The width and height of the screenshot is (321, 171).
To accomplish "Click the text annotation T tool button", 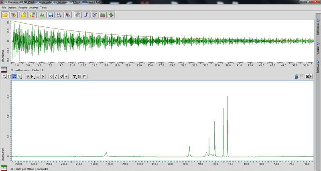I will point(75,76).
